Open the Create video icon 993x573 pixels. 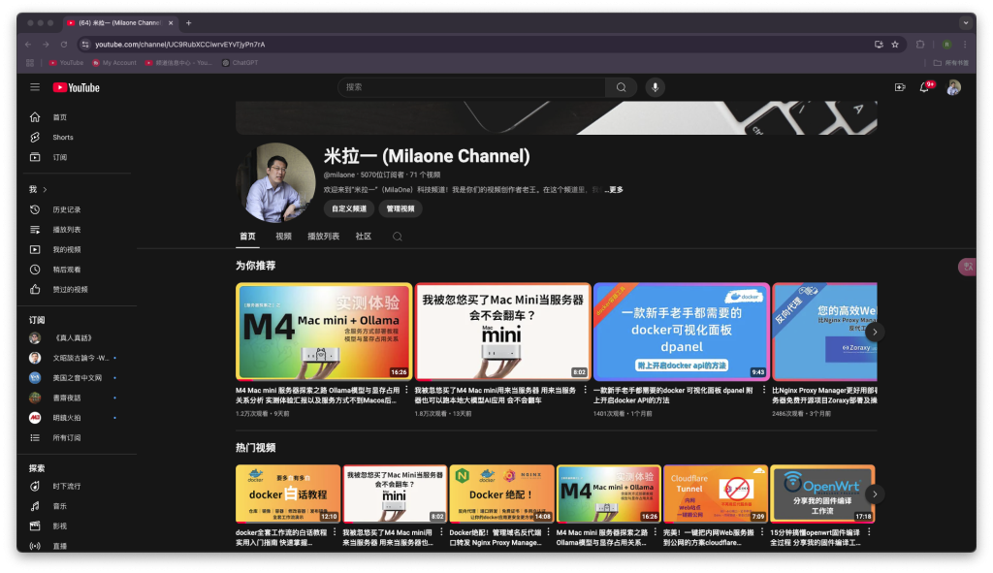click(900, 87)
